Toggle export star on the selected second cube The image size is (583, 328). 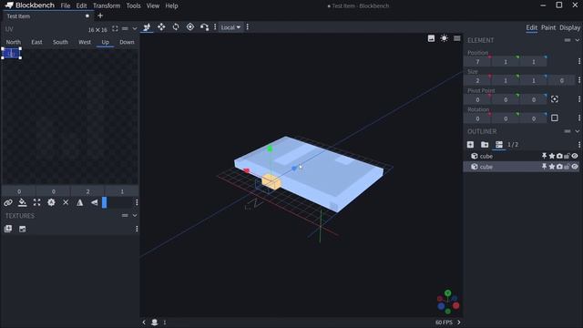pos(552,167)
